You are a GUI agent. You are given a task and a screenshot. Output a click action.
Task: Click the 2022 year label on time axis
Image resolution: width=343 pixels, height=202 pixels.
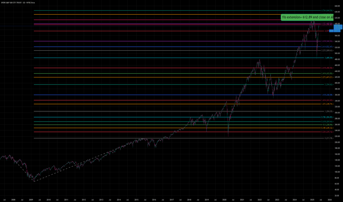(x=259, y=200)
